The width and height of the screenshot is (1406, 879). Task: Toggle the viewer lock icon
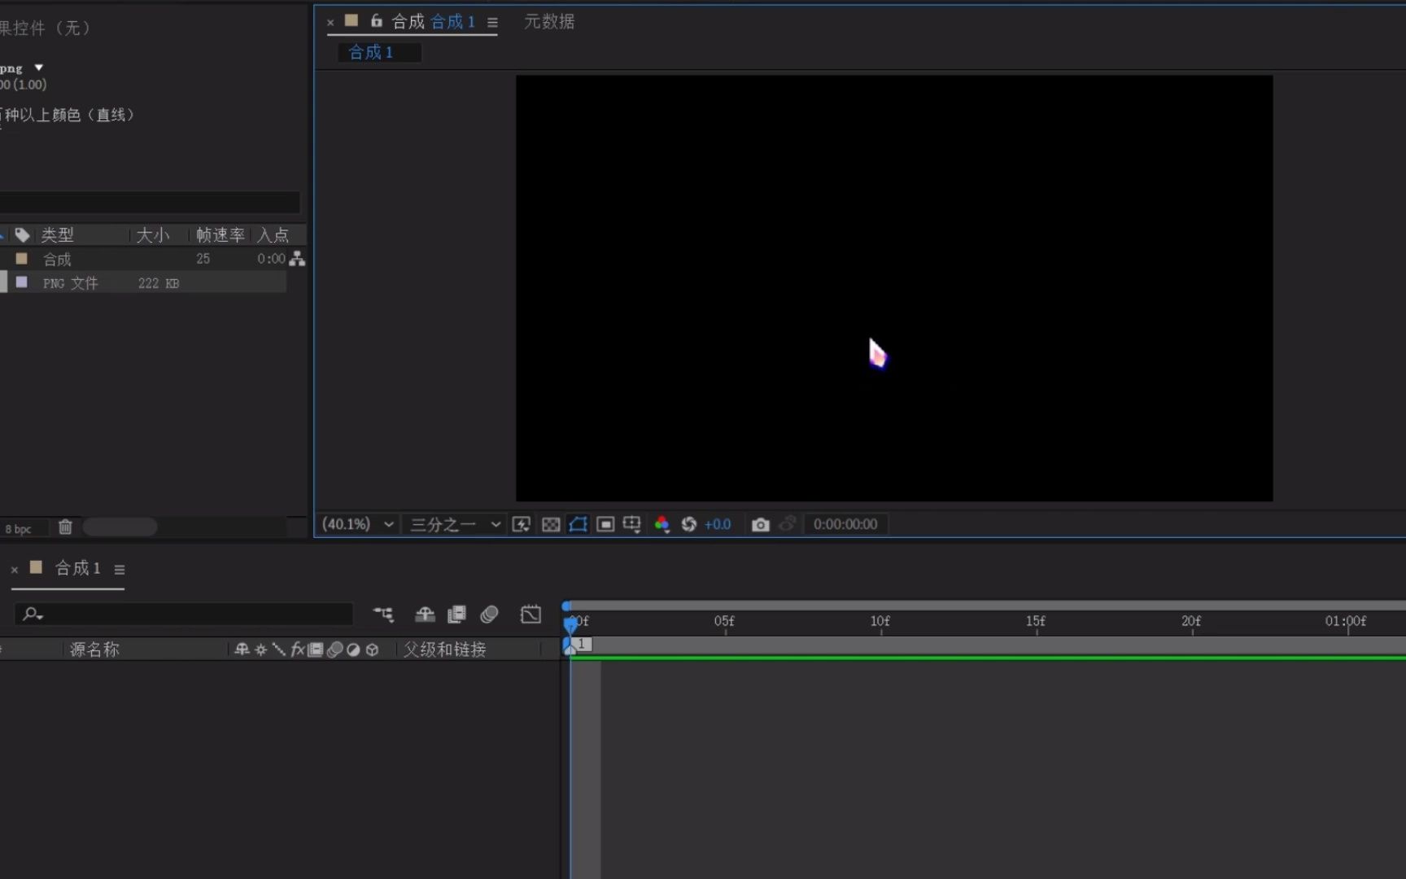pos(376,21)
